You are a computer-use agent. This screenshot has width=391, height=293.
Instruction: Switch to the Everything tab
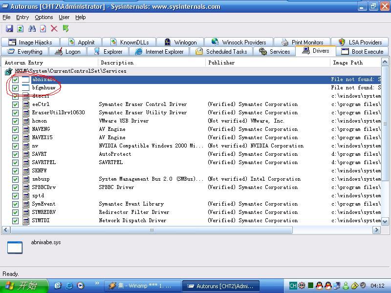click(x=25, y=52)
